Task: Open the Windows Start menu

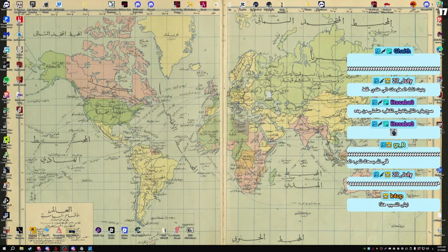Action: (4, 248)
